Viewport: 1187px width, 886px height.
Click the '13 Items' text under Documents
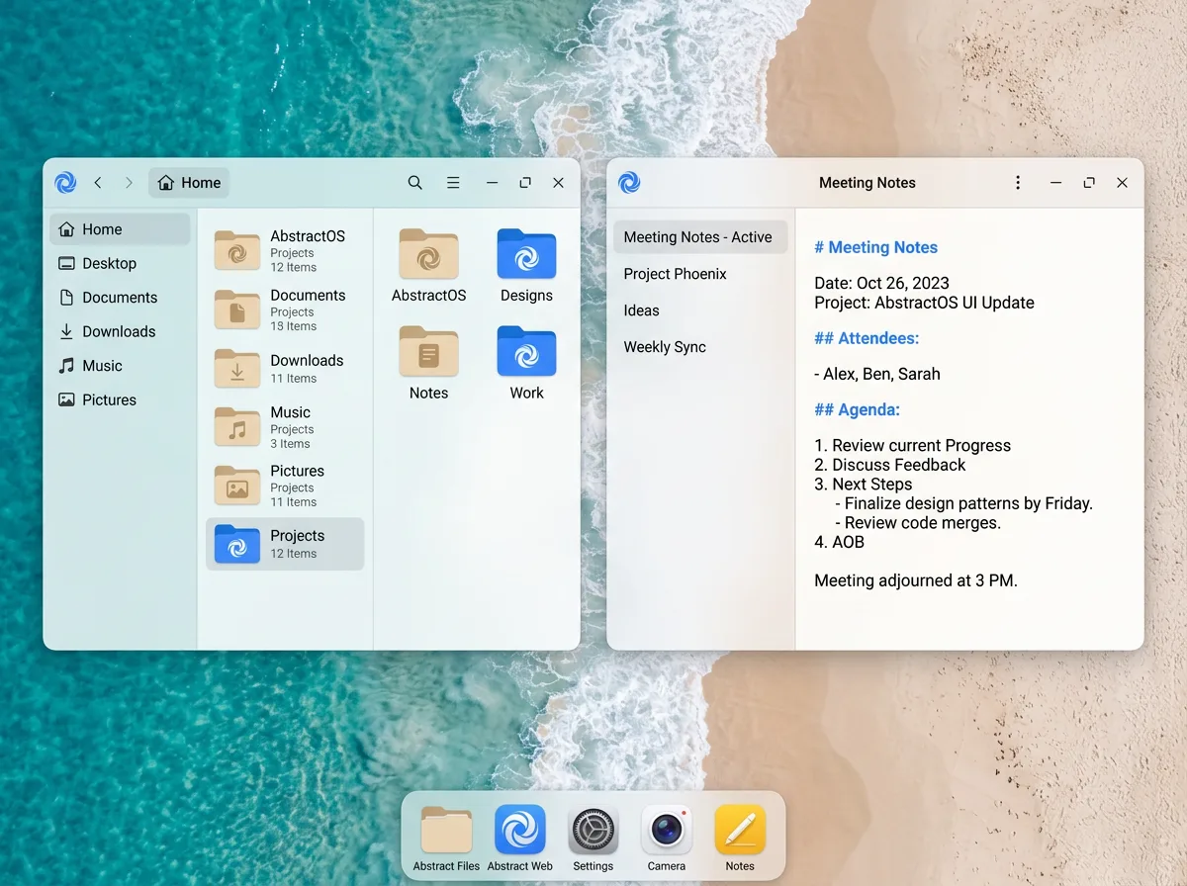294,326
